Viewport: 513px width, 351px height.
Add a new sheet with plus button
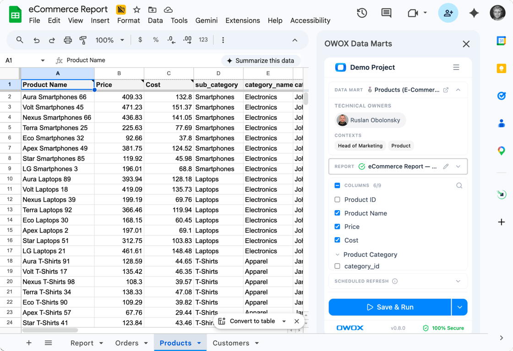coord(29,343)
